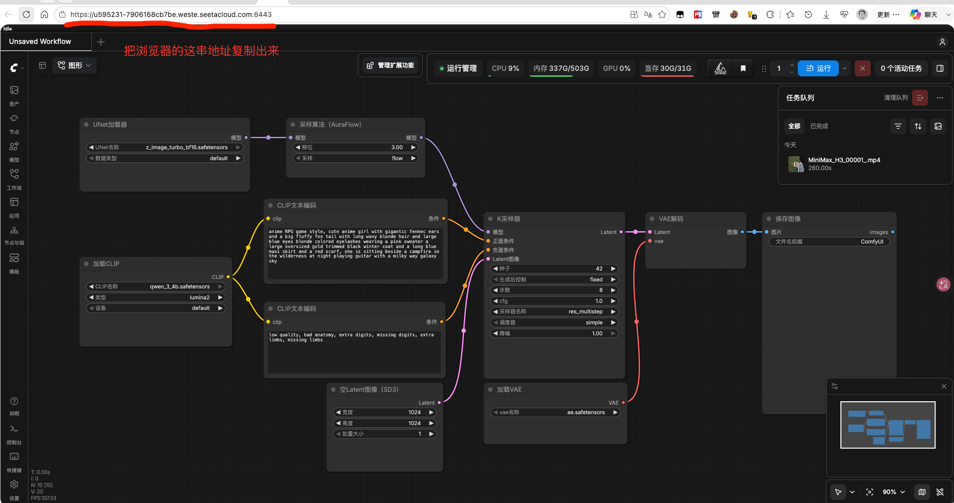
Task: Open the UNet名称 model selector combo
Action: pyautogui.click(x=165, y=147)
